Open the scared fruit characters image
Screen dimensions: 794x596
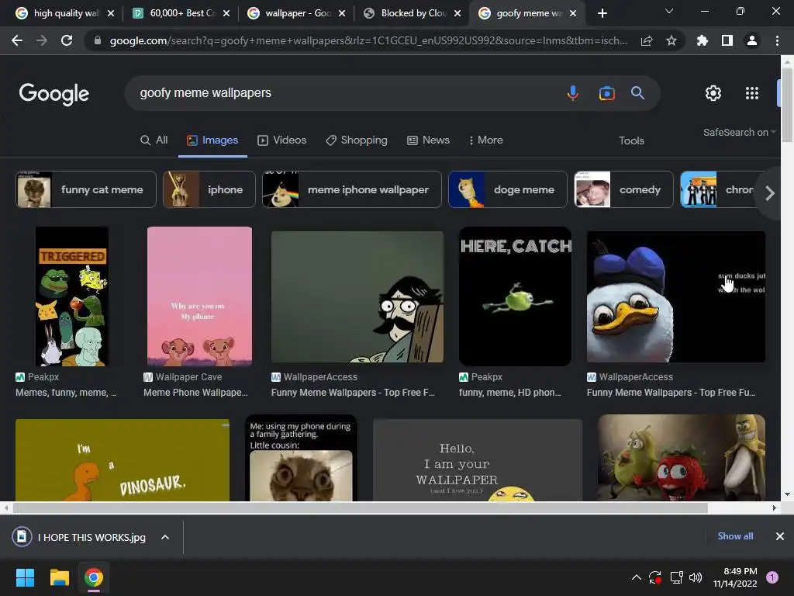(x=681, y=458)
